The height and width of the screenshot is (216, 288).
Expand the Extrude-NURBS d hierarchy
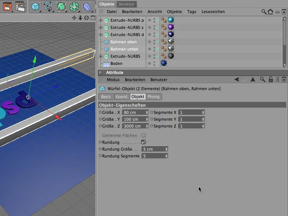point(101,35)
